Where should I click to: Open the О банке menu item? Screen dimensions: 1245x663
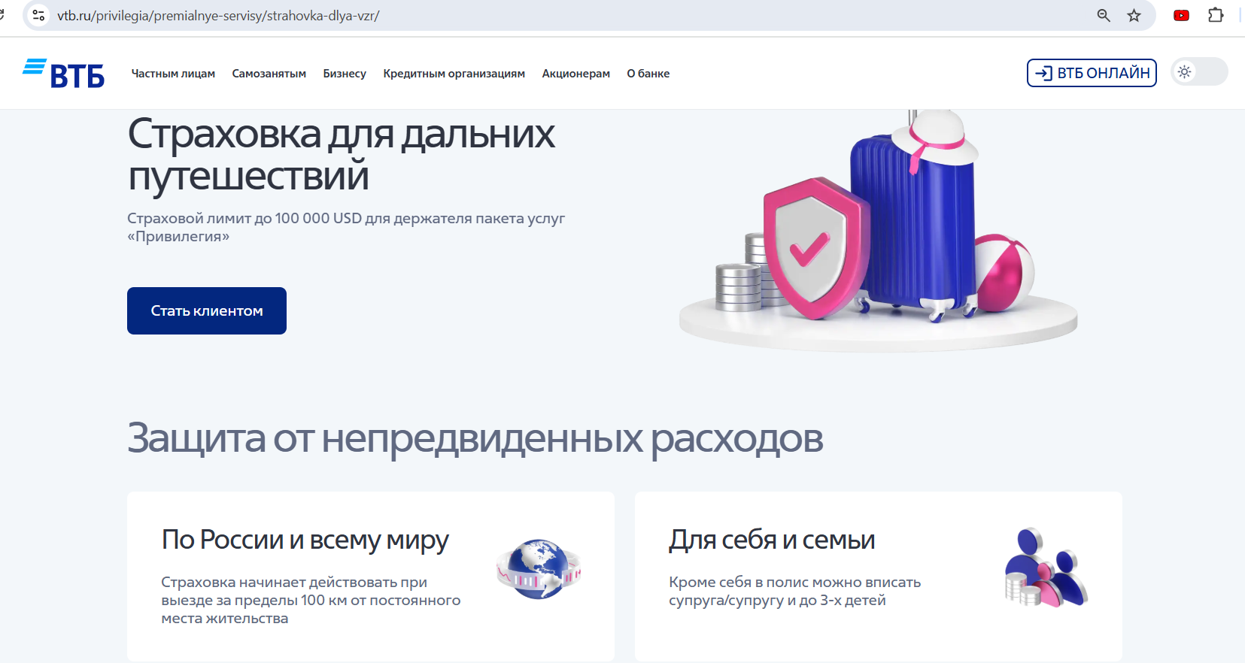point(648,74)
